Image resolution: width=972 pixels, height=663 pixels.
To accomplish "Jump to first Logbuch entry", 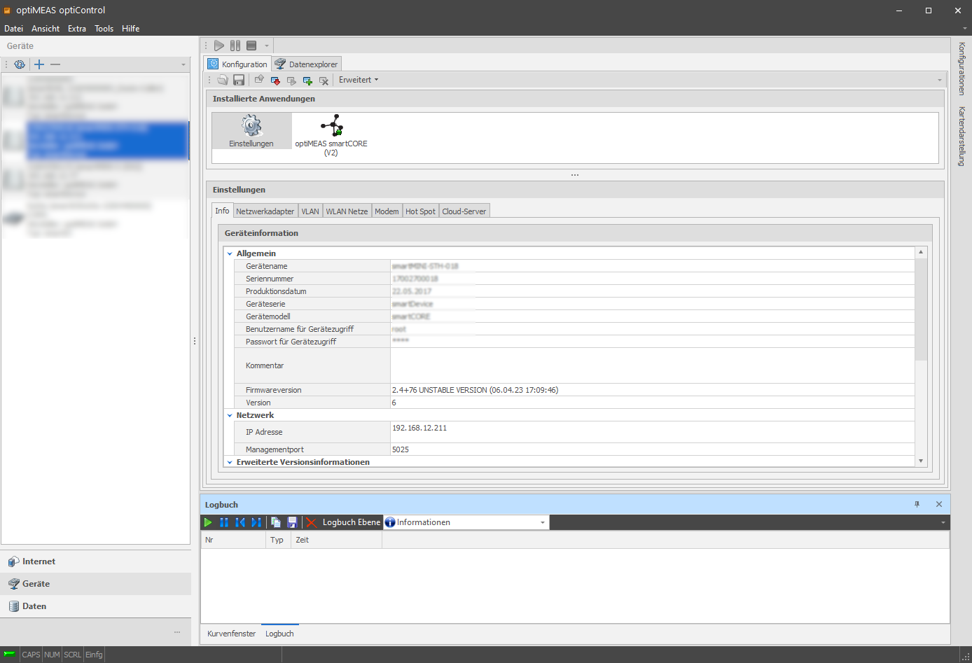I will [240, 522].
